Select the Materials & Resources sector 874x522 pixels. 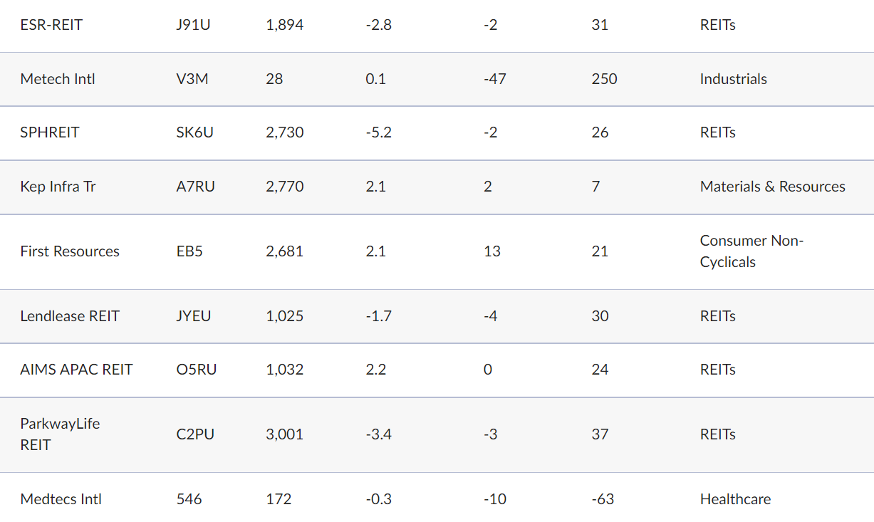[772, 187]
